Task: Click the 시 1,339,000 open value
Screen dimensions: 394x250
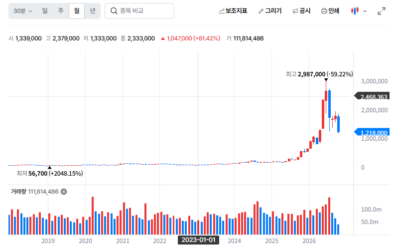Action: [x=25, y=38]
